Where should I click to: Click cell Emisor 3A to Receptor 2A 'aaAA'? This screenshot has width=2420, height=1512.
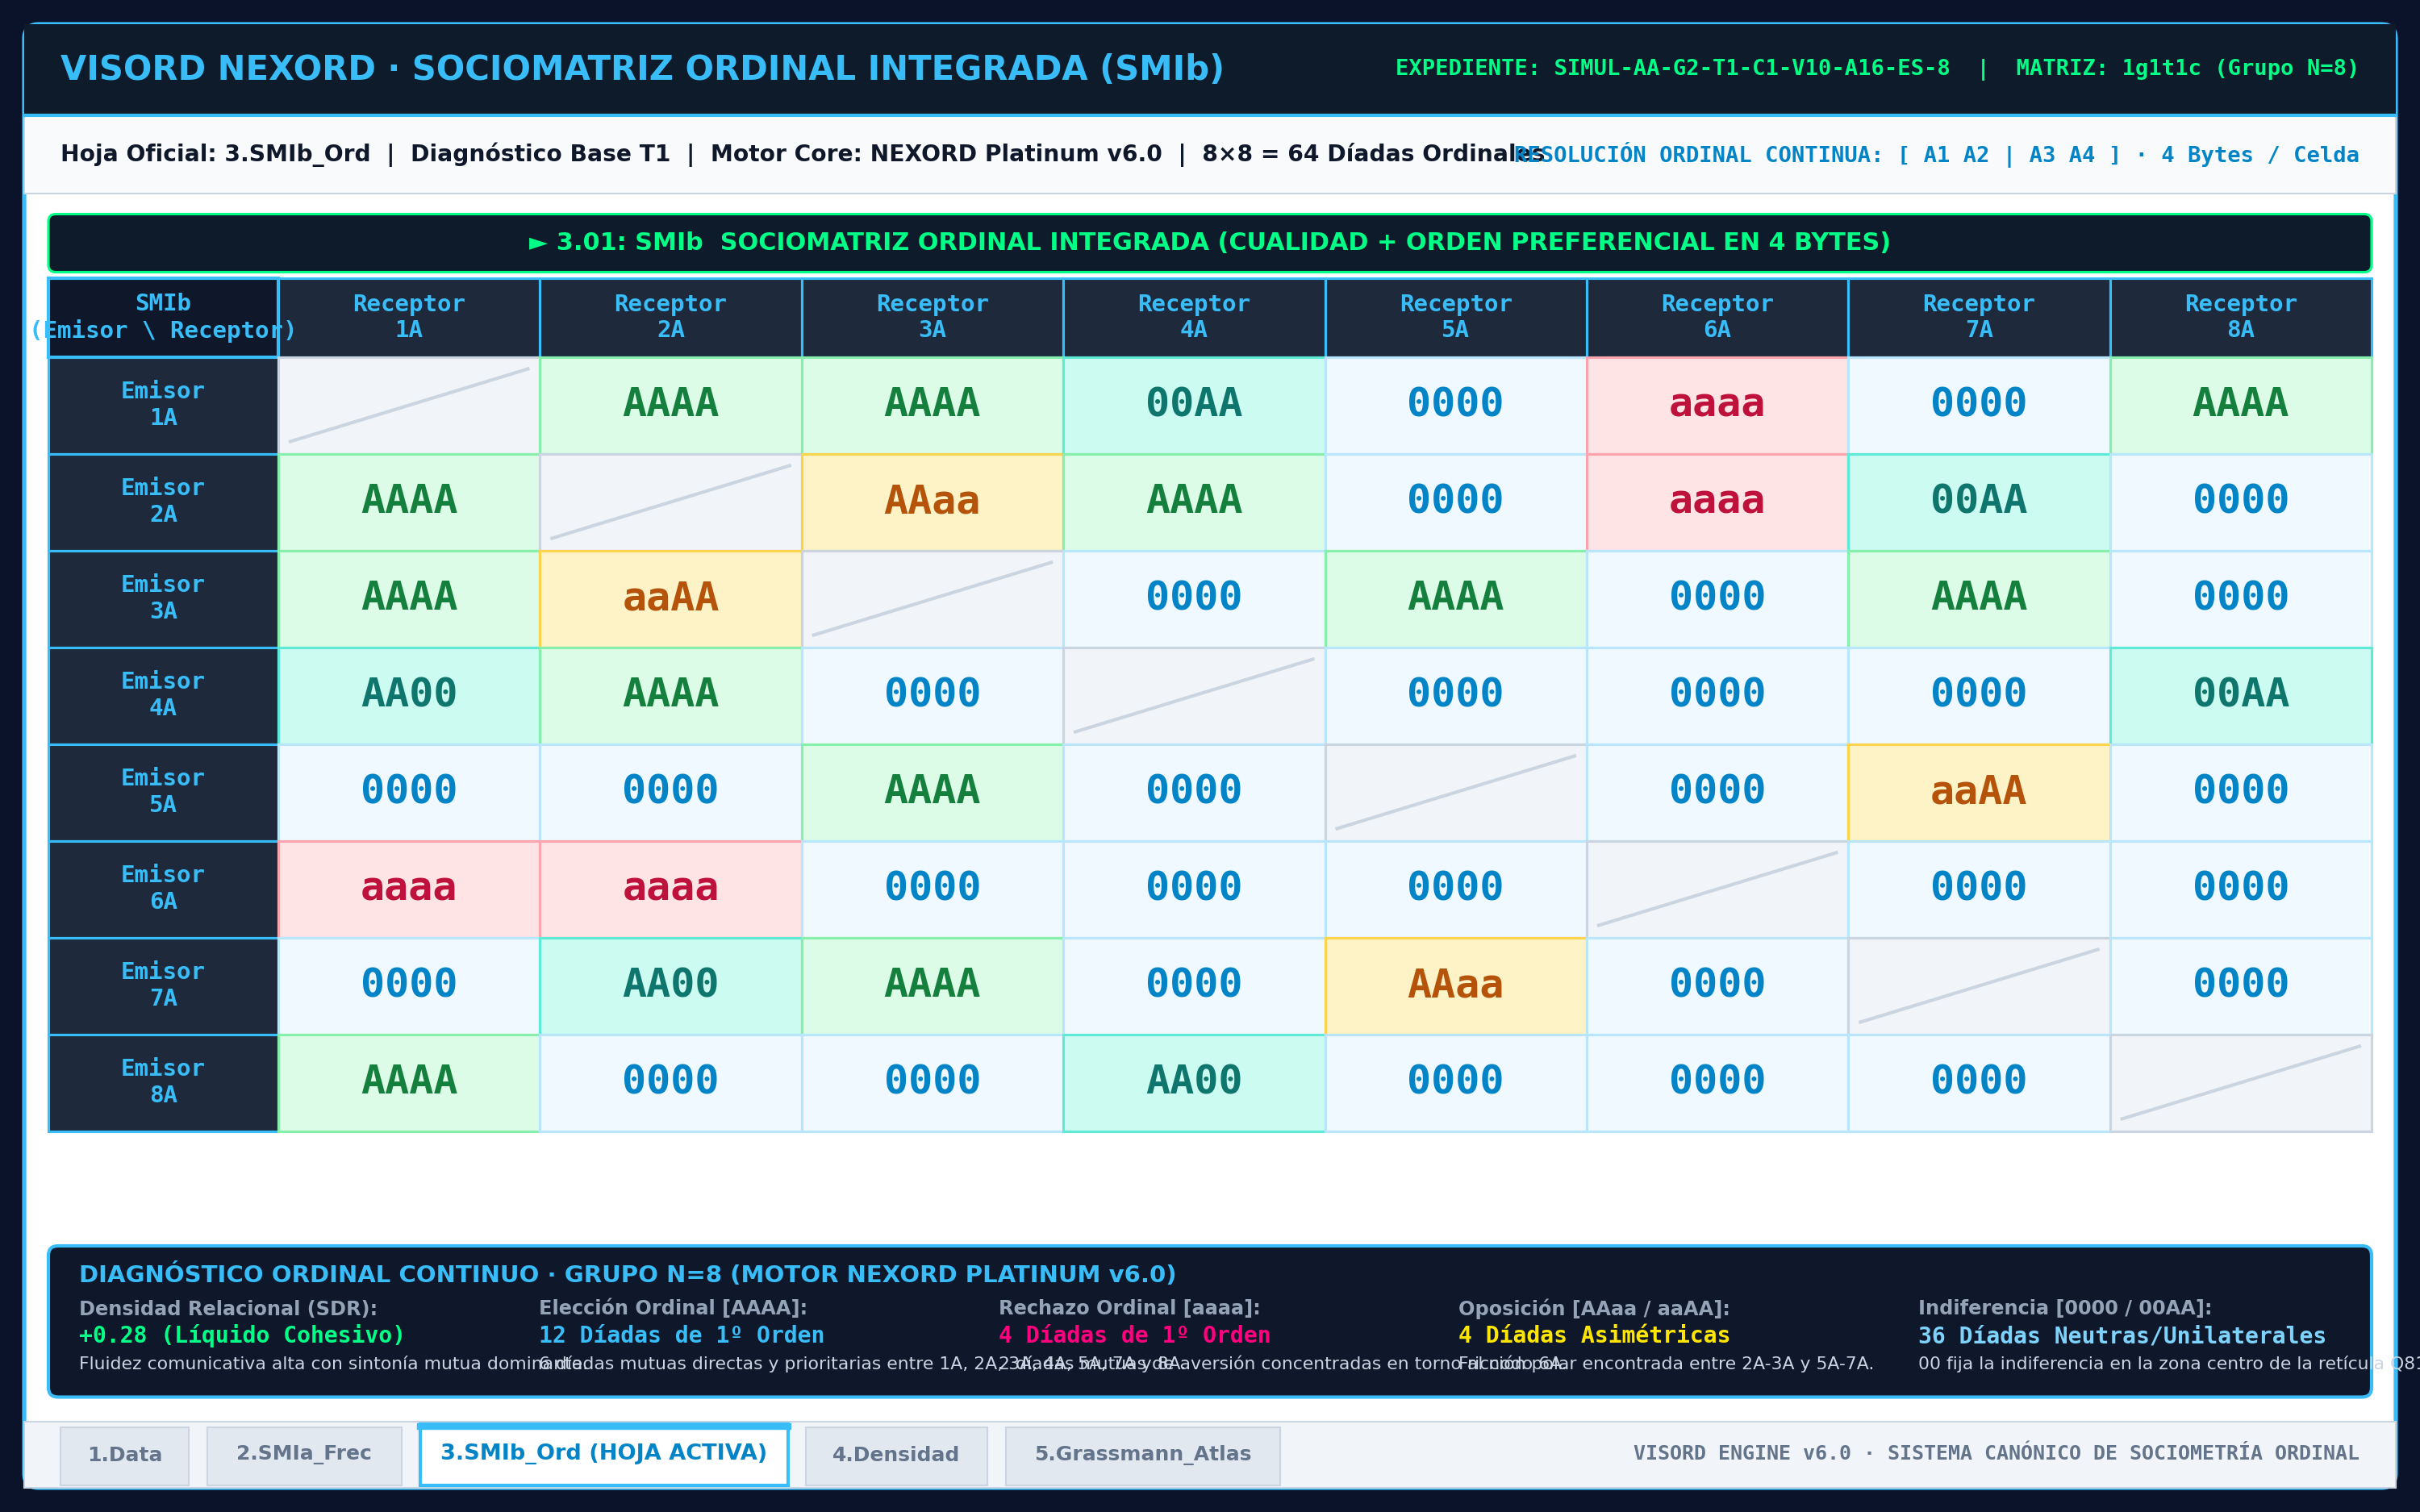tap(671, 599)
